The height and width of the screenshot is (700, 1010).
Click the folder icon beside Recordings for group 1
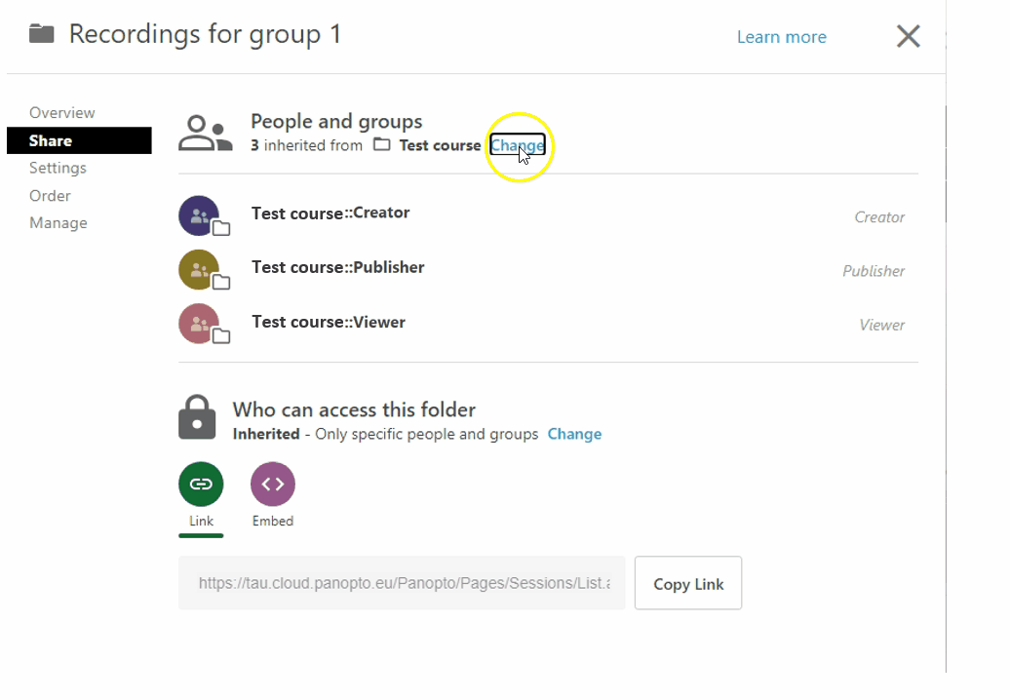click(x=42, y=33)
